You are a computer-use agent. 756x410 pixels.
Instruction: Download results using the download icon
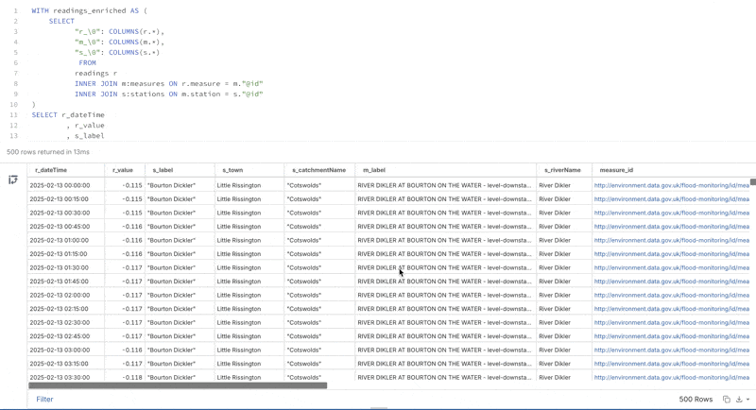[739, 400]
